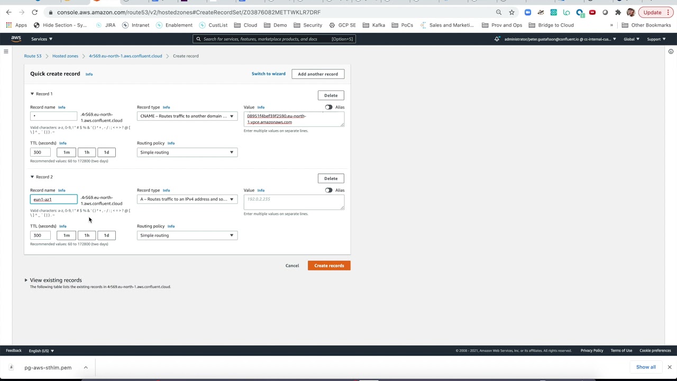Open the Chrome extensions puzzle icon
The image size is (677, 381).
[618, 12]
